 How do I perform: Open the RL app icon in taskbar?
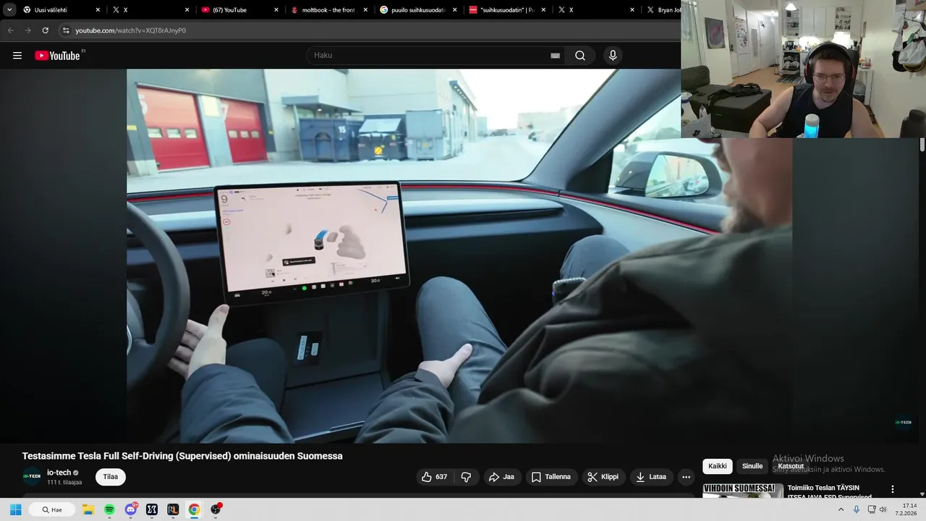point(173,509)
